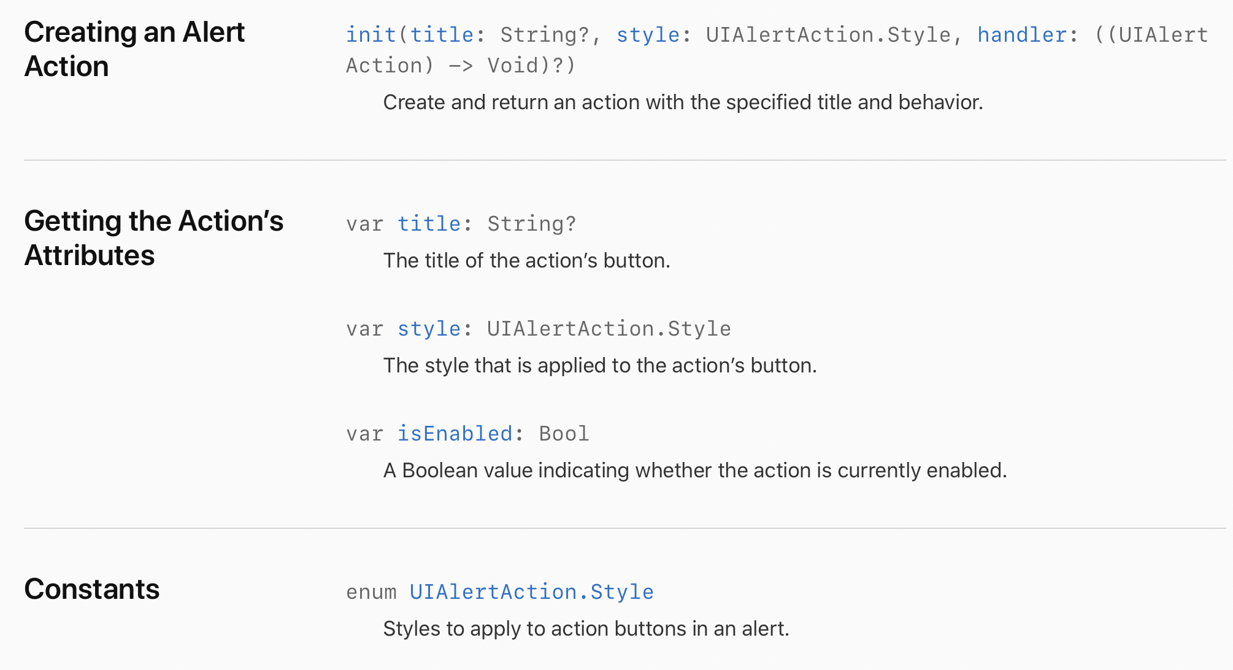Open the enum UIAlertAction.Style link
This screenshot has width=1233, height=670.
pos(531,592)
